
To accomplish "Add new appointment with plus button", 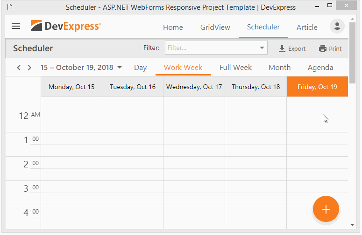I will tap(326, 209).
